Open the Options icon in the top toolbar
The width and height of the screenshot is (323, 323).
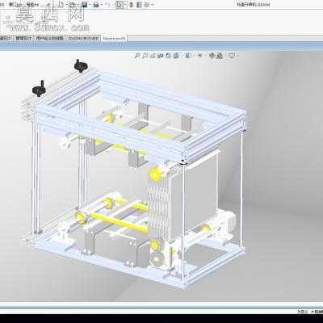click(147, 5)
